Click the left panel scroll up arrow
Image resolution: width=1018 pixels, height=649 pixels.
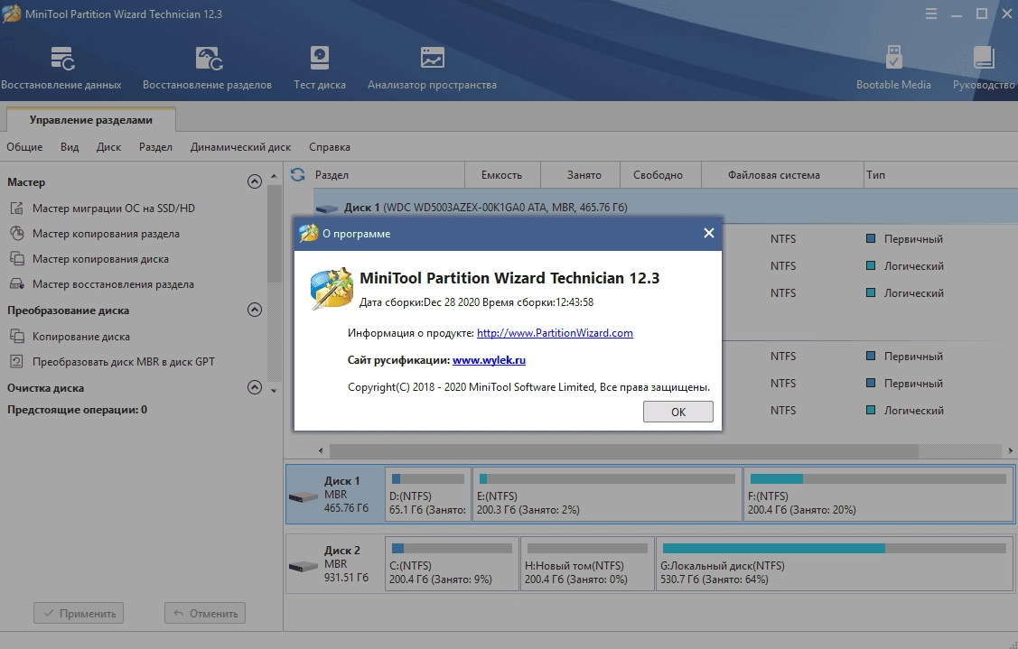pos(274,176)
